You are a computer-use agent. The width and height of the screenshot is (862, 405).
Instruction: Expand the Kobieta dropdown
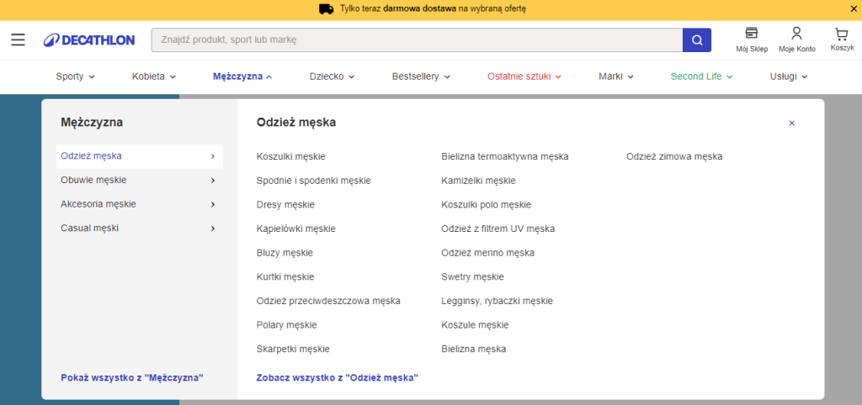154,76
